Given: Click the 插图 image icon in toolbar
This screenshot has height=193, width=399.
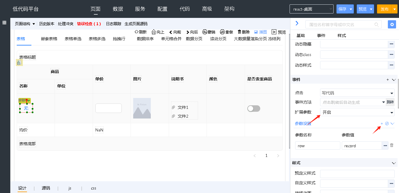Looking at the screenshot, I should 256,32.
